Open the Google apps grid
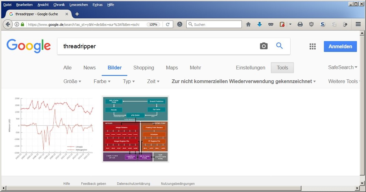The image size is (366, 192). [313, 46]
